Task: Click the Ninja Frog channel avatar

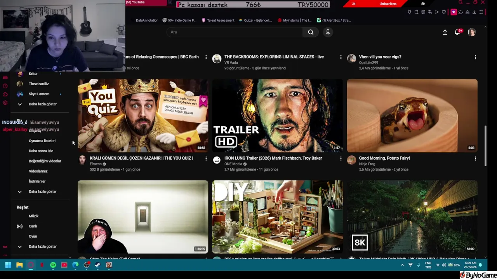Action: click(351, 160)
